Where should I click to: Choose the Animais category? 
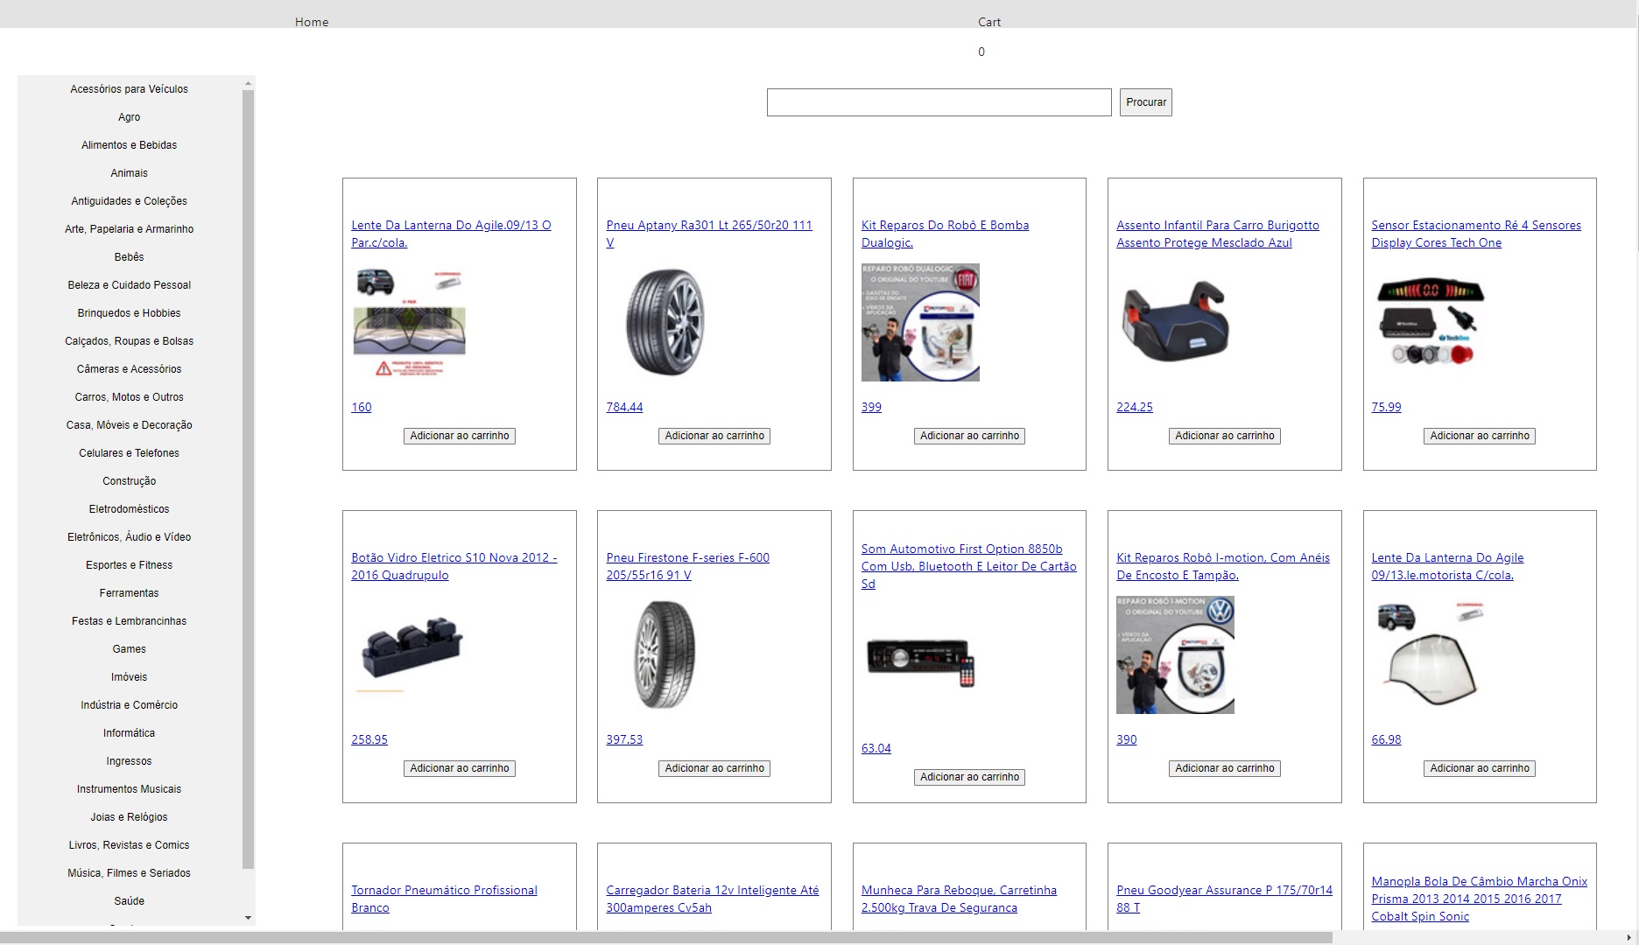[129, 173]
